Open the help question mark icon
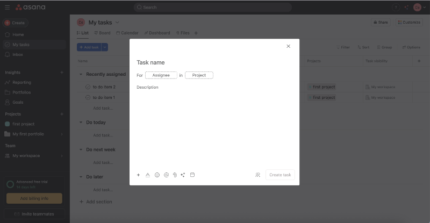This screenshot has width=430, height=223. 396,8
